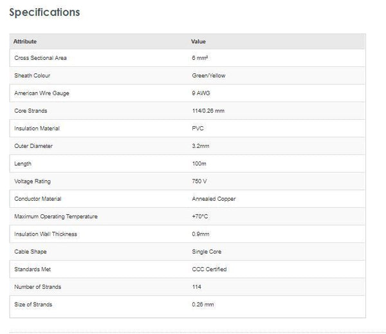Click the 9 AWG value

201,93
